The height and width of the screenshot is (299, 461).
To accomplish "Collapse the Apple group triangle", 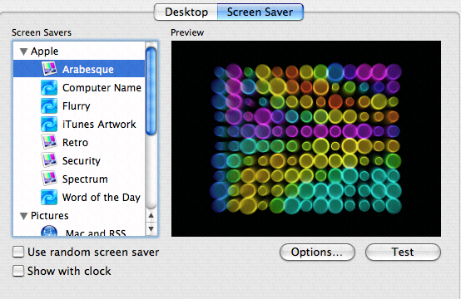I will pos(23,52).
